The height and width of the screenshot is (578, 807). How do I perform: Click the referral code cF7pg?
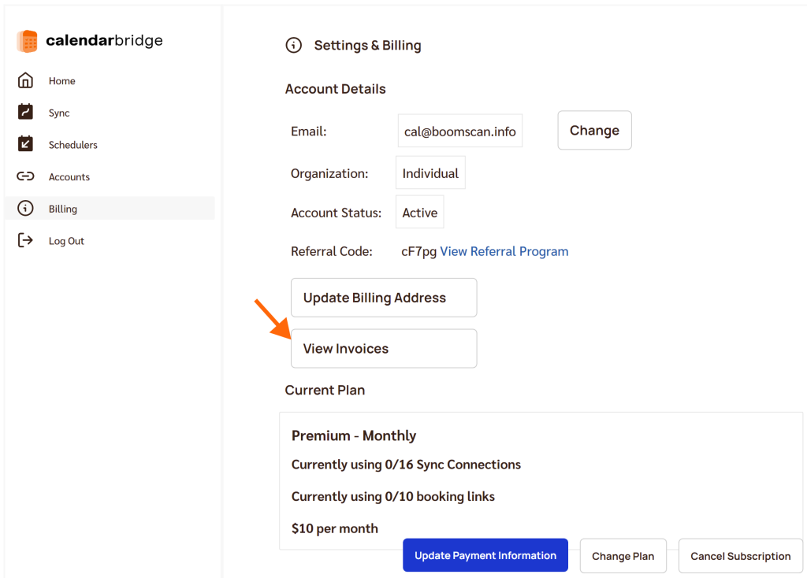[x=419, y=251]
